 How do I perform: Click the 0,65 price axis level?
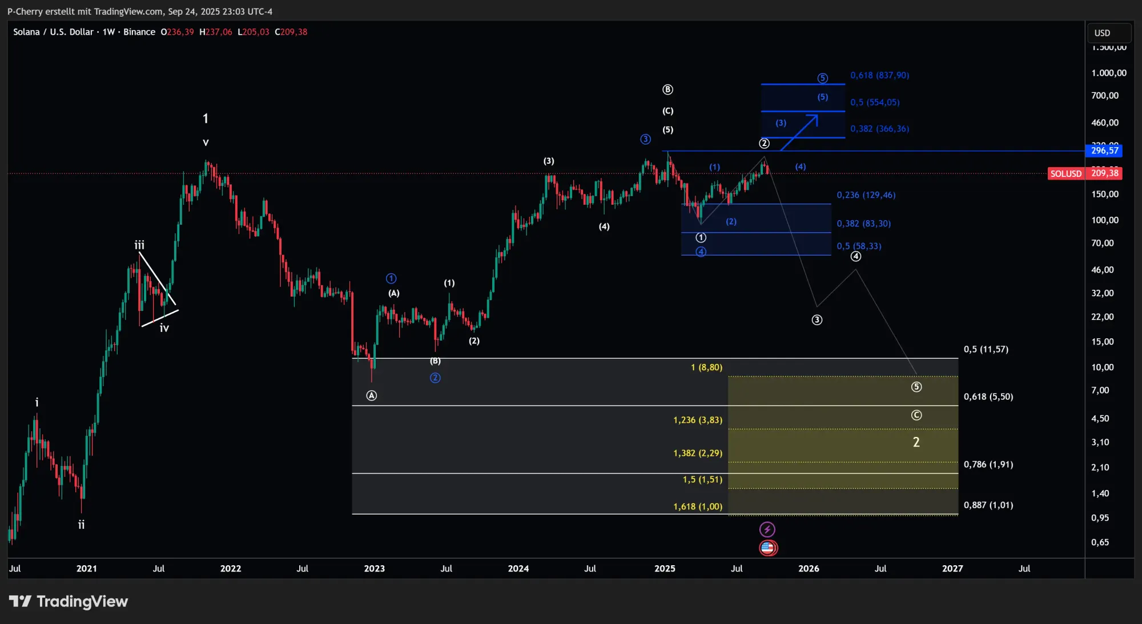click(x=1100, y=542)
